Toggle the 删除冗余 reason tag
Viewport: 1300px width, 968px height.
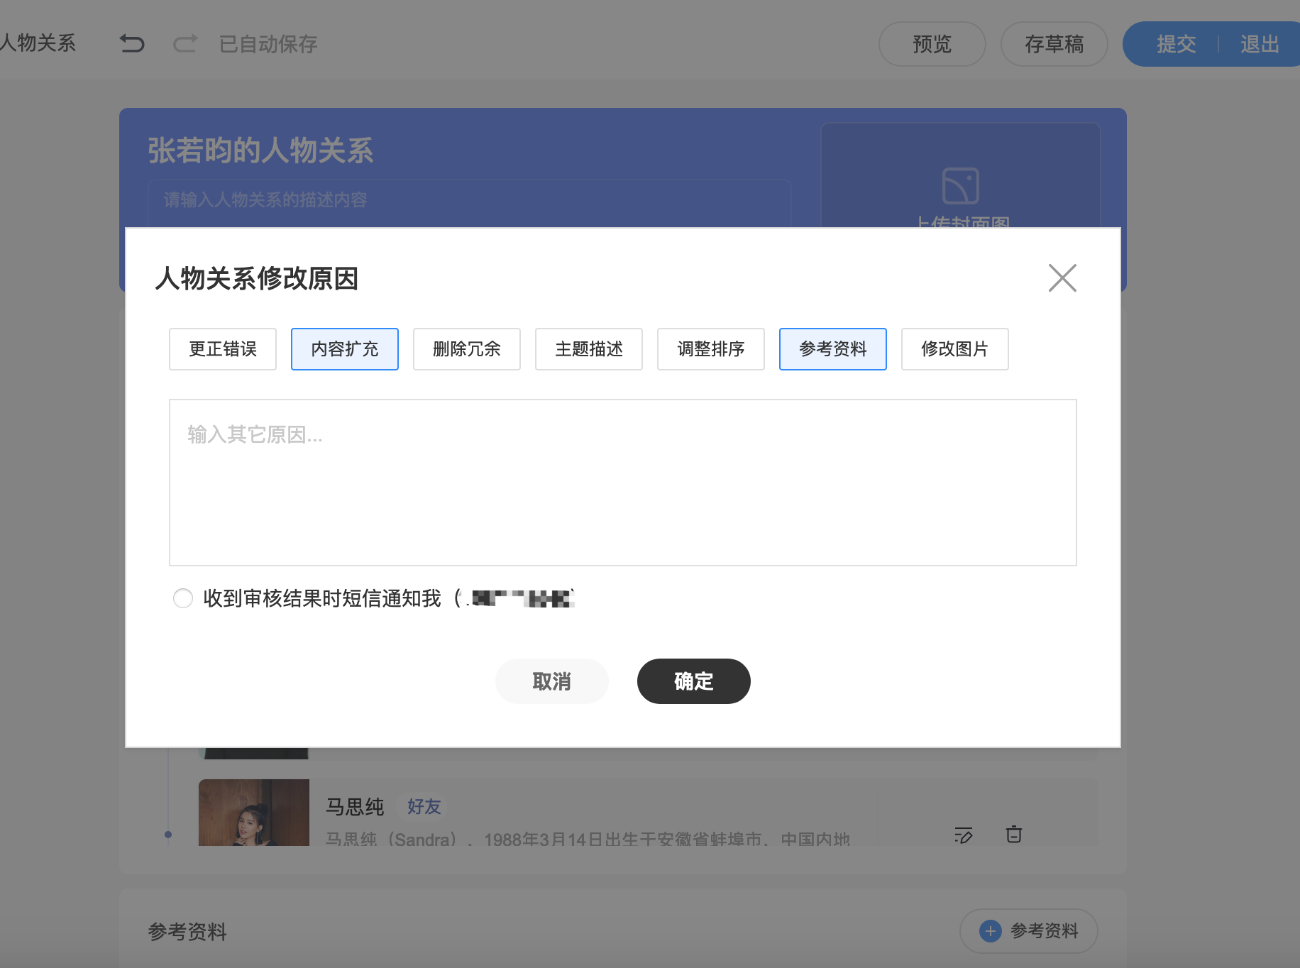tap(467, 349)
